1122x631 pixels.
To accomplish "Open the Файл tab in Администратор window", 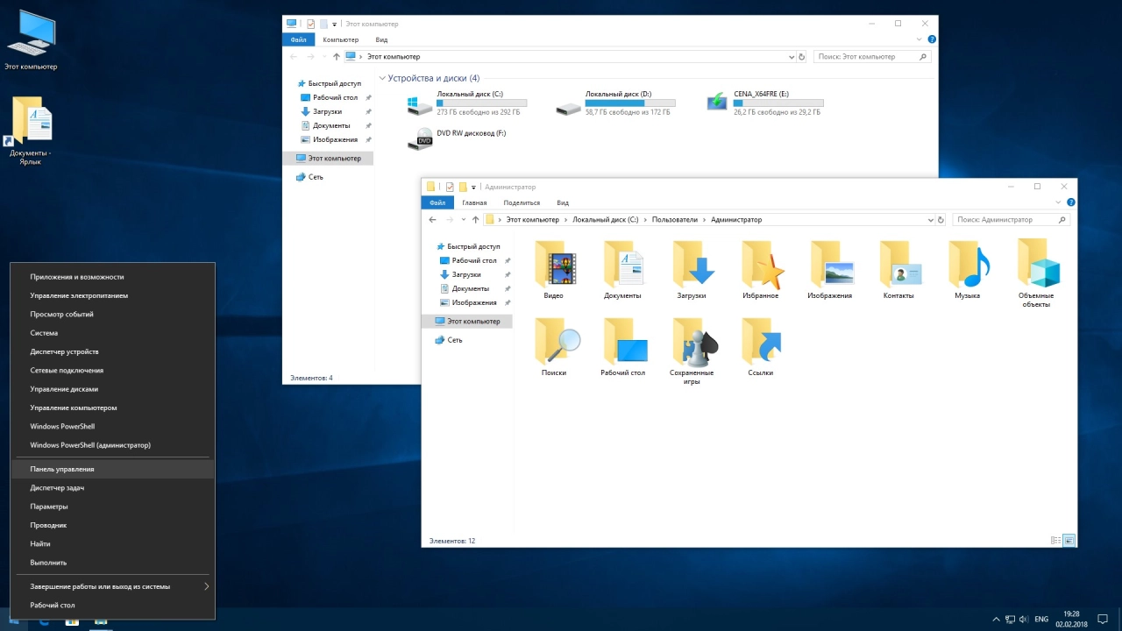I will pos(437,202).
